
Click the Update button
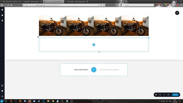click(175, 95)
